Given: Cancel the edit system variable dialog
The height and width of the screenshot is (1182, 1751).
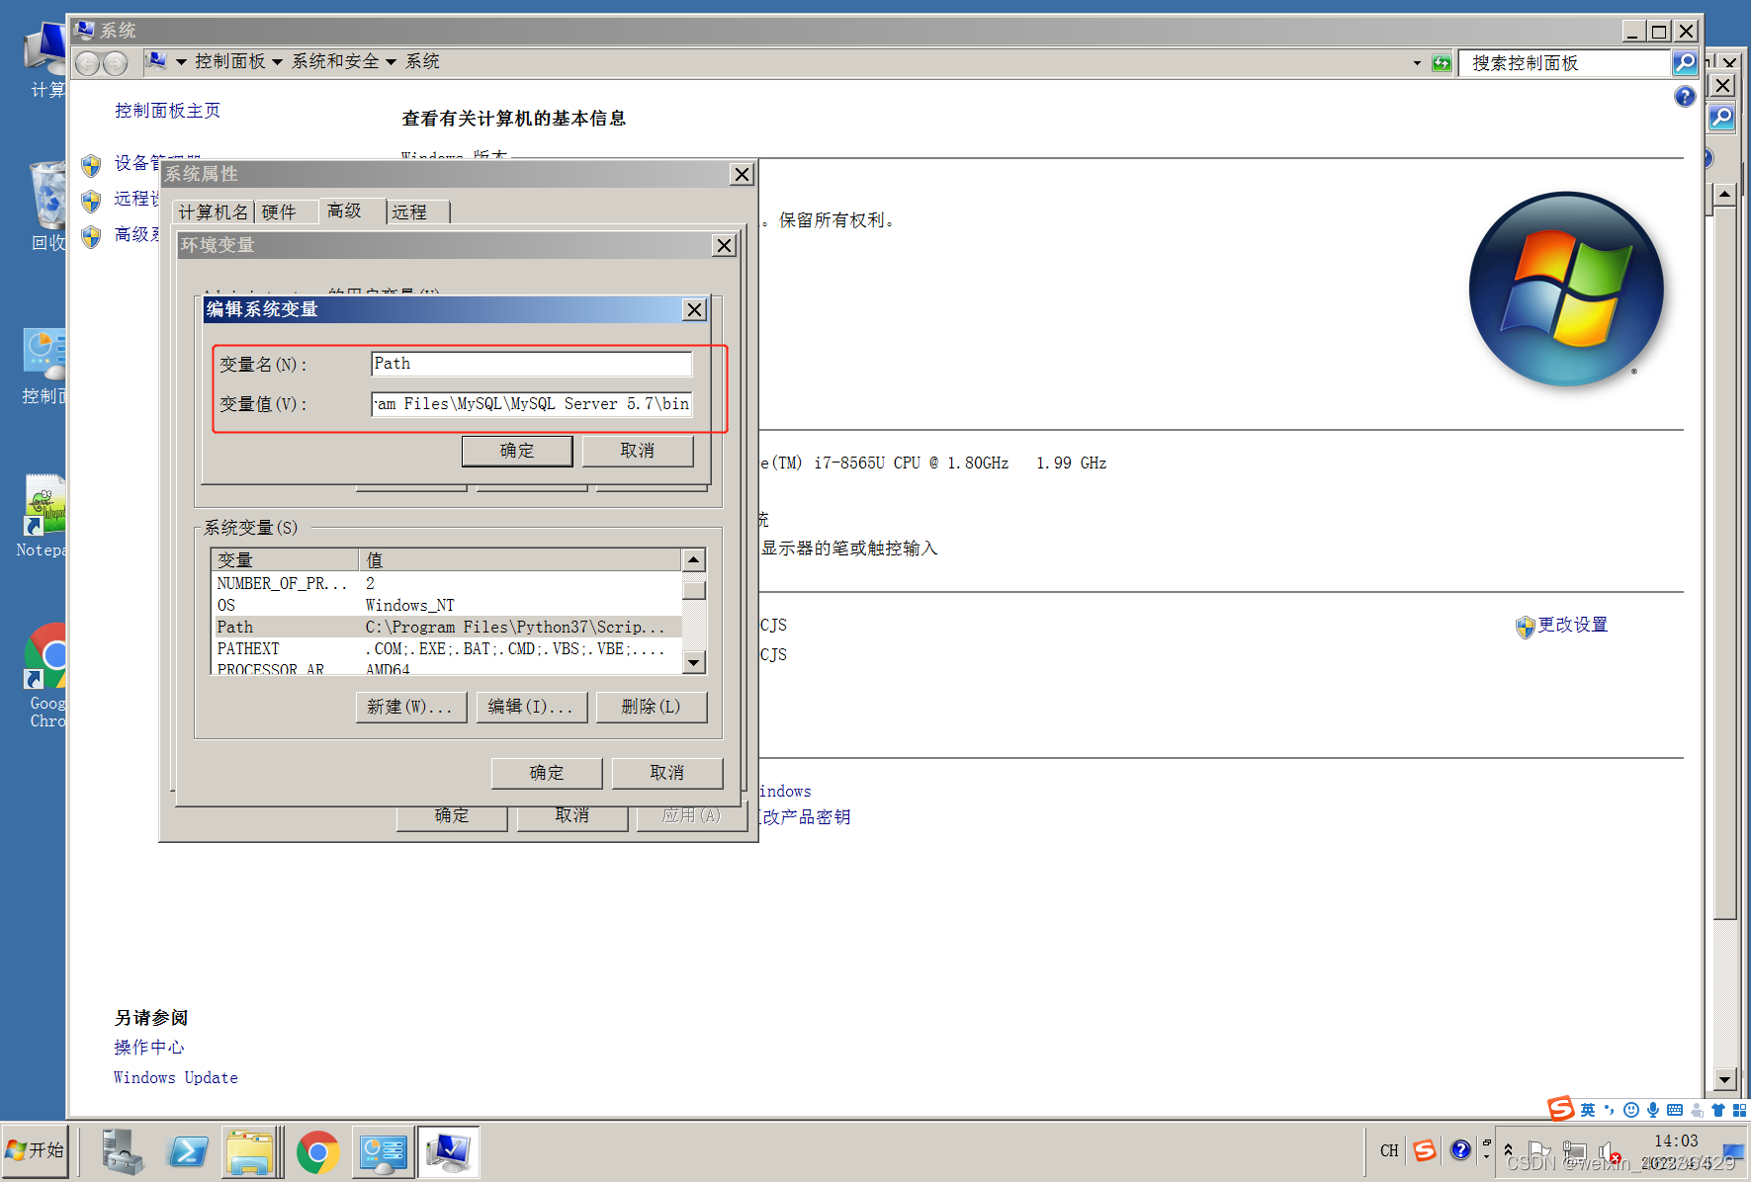Looking at the screenshot, I should click(638, 451).
